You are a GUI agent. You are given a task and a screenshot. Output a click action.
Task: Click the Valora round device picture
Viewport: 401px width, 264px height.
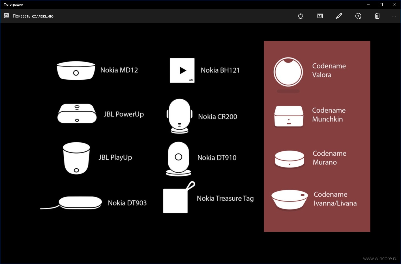(288, 72)
